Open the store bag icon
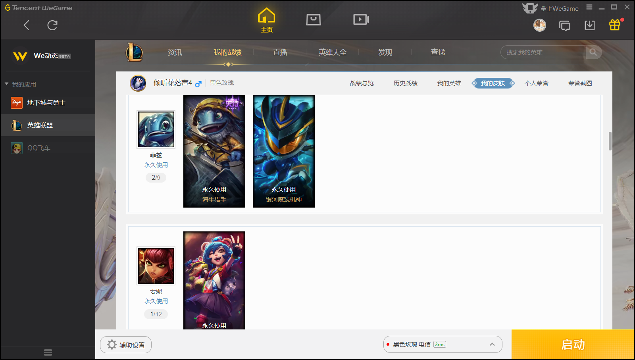Image resolution: width=635 pixels, height=360 pixels. 314,19
